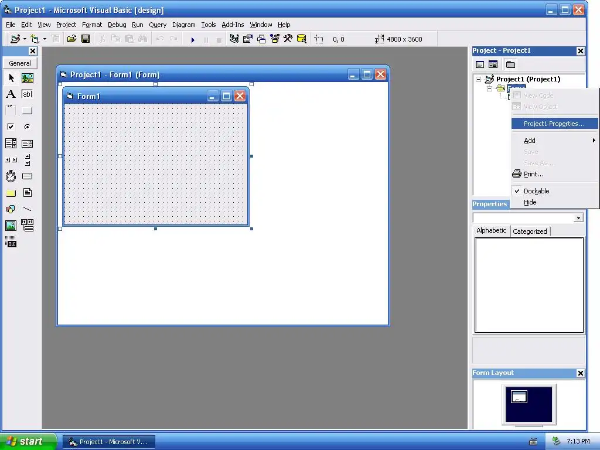This screenshot has height=450, width=600.
Task: Switch to the Alphabetic properties tab
Action: click(492, 230)
